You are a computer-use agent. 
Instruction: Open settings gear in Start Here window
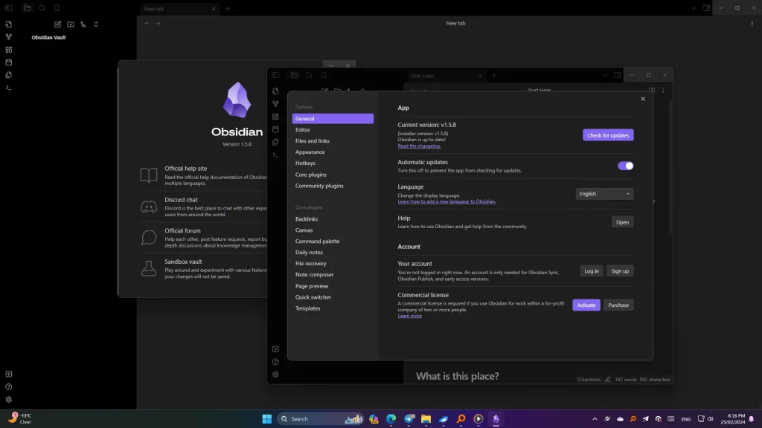275,374
